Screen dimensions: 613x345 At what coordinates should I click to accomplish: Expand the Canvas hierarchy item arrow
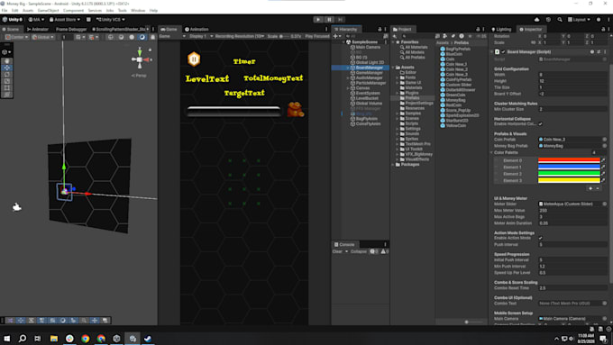pos(348,88)
